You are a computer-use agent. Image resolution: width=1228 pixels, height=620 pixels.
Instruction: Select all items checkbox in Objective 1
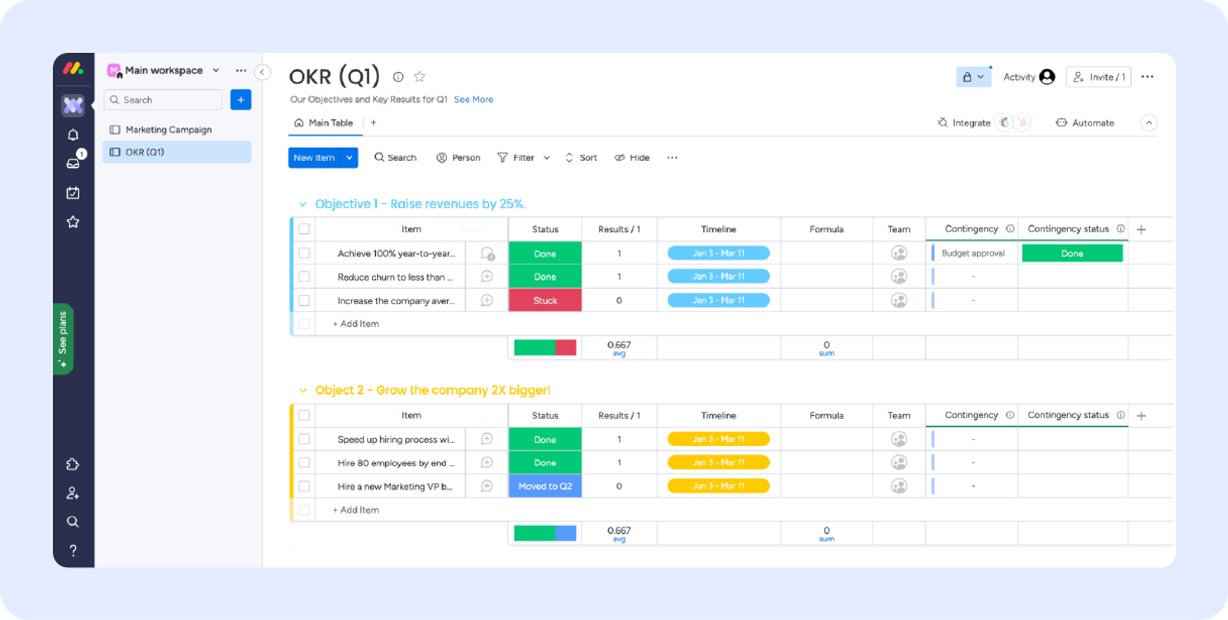point(305,229)
